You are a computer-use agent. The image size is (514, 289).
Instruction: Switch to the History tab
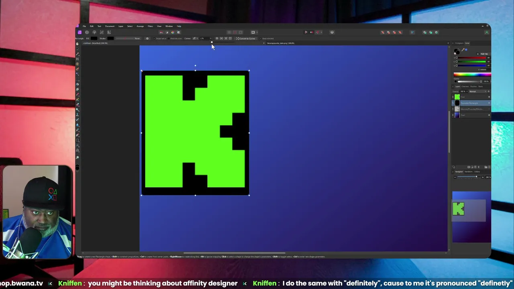[477, 172]
